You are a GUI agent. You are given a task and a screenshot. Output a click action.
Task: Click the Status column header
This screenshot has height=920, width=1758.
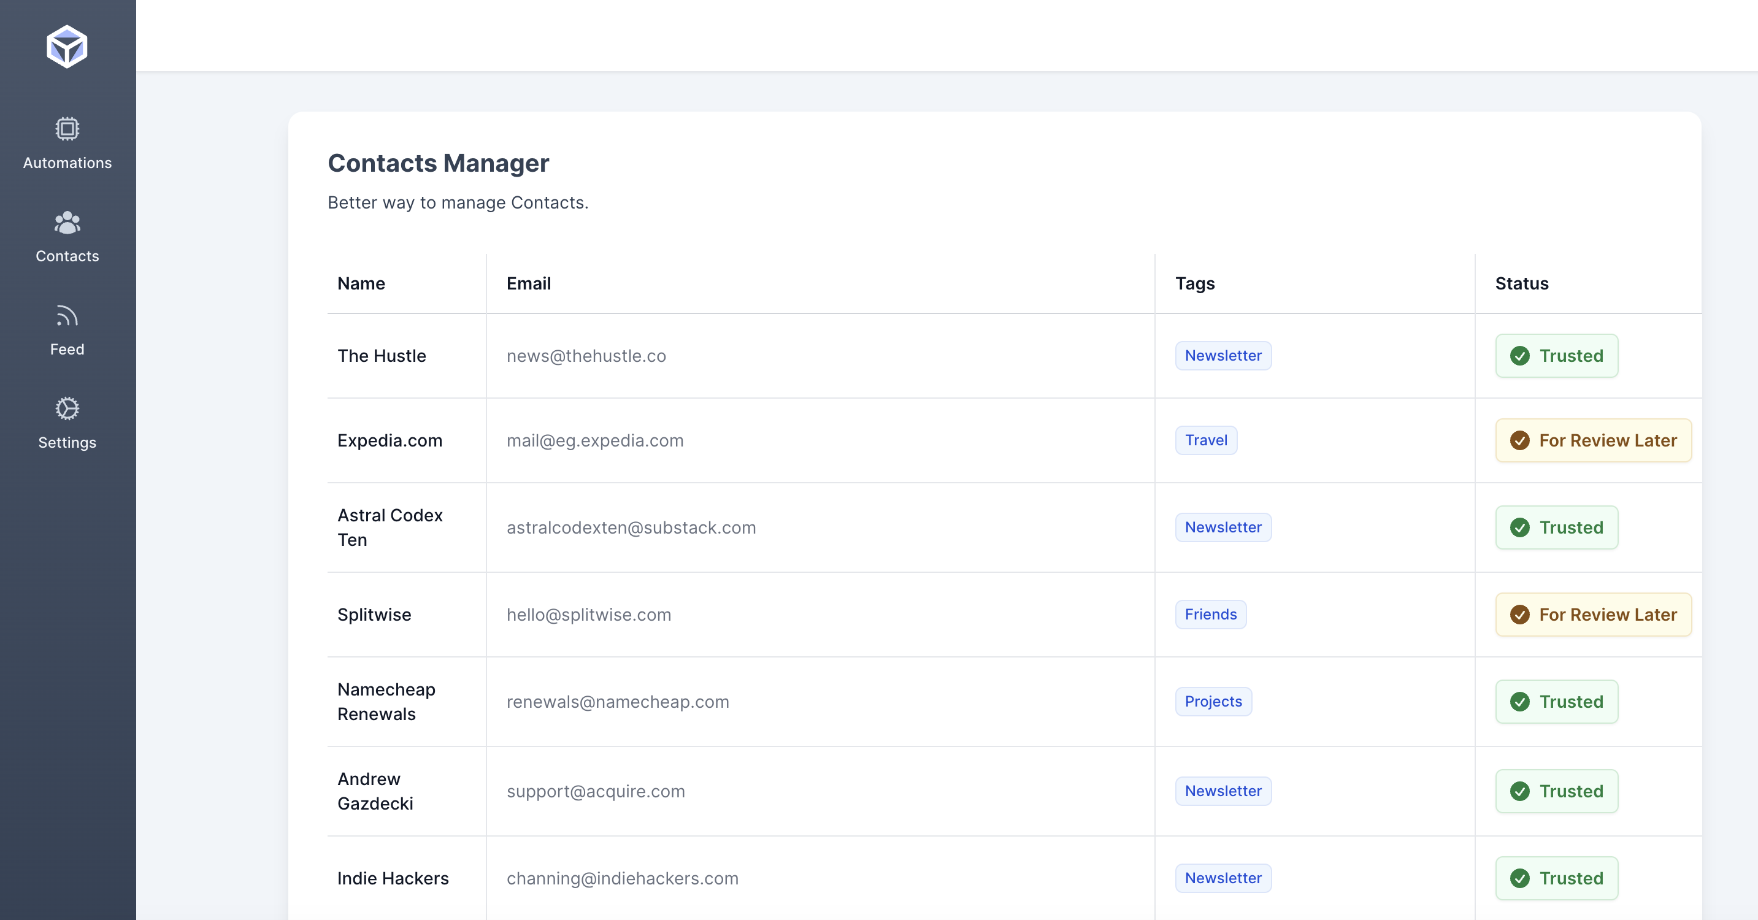click(1521, 283)
